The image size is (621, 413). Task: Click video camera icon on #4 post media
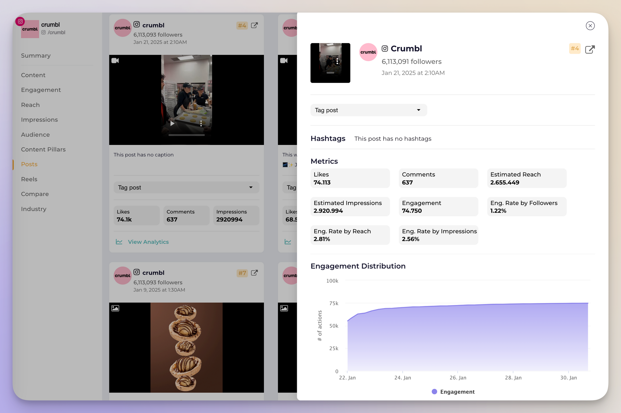click(115, 61)
